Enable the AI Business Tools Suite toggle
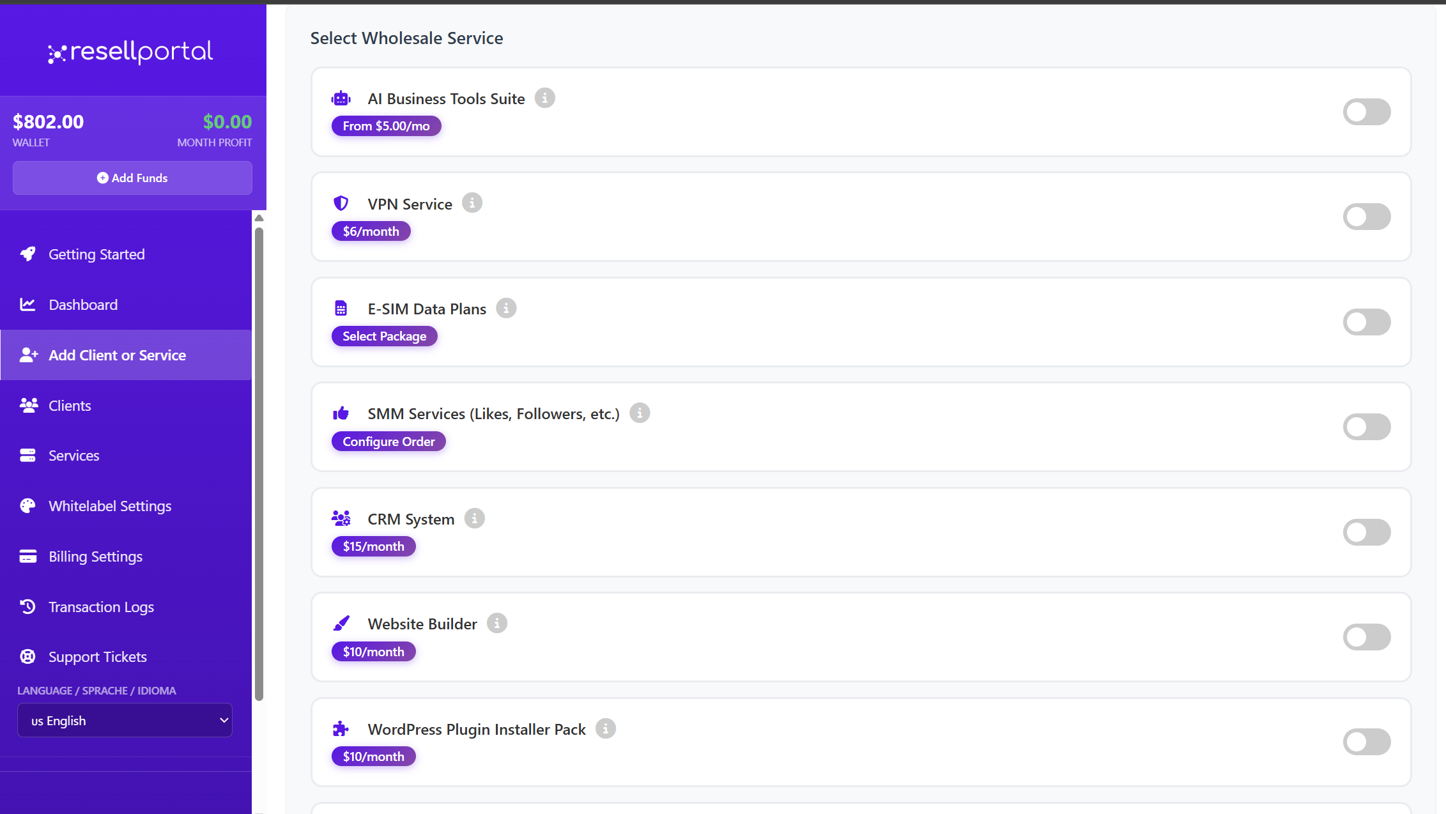Screen dimensions: 1446x814 (x=1366, y=112)
